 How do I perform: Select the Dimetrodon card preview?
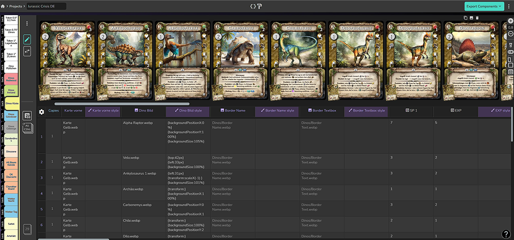point(471,61)
